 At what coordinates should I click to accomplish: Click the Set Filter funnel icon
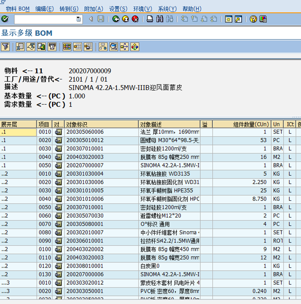(x=5, y=47)
